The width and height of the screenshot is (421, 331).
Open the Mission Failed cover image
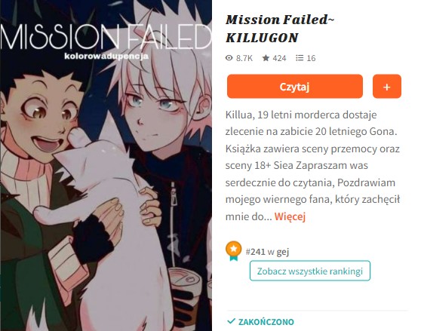[x=106, y=166]
